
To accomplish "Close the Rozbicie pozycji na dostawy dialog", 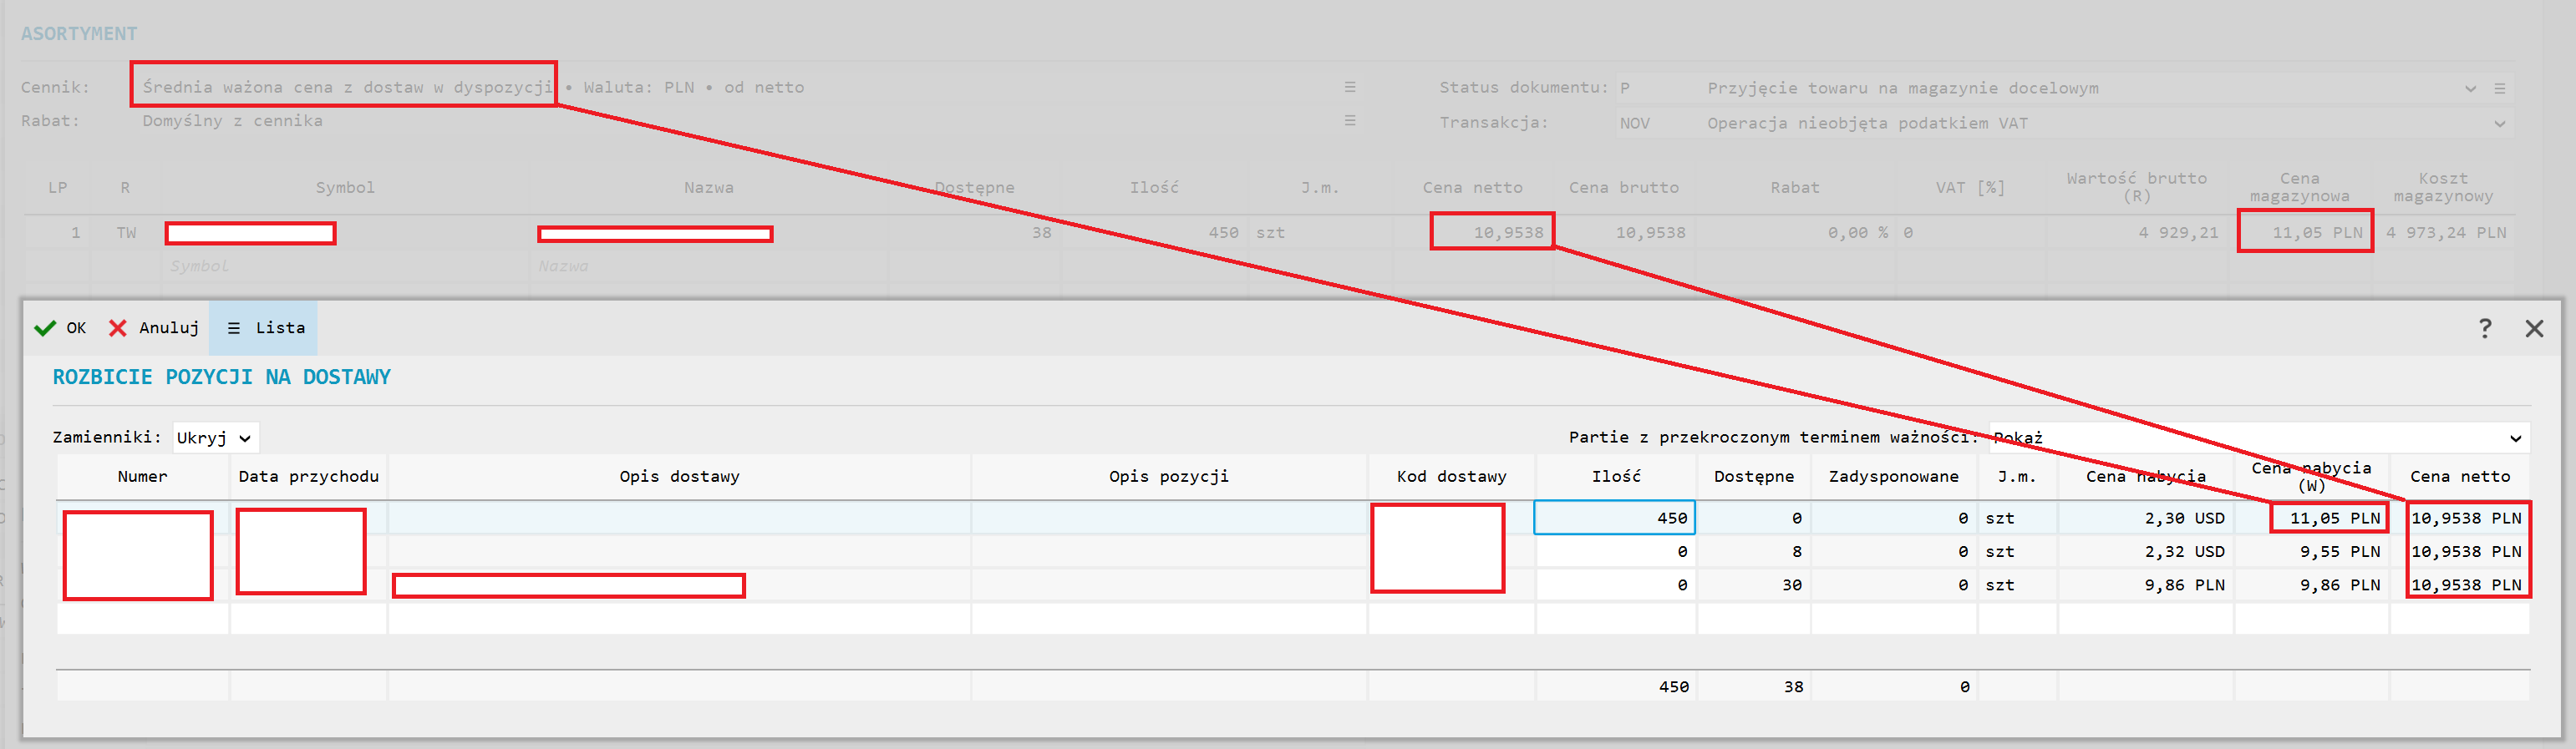I will [x=2533, y=328].
